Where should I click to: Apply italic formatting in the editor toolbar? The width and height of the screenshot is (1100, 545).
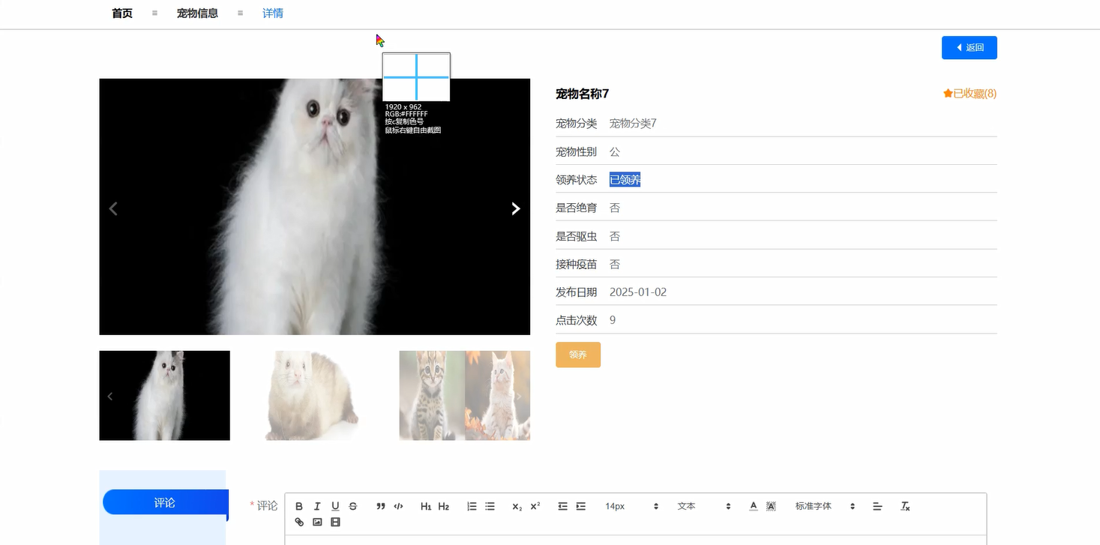(x=317, y=506)
